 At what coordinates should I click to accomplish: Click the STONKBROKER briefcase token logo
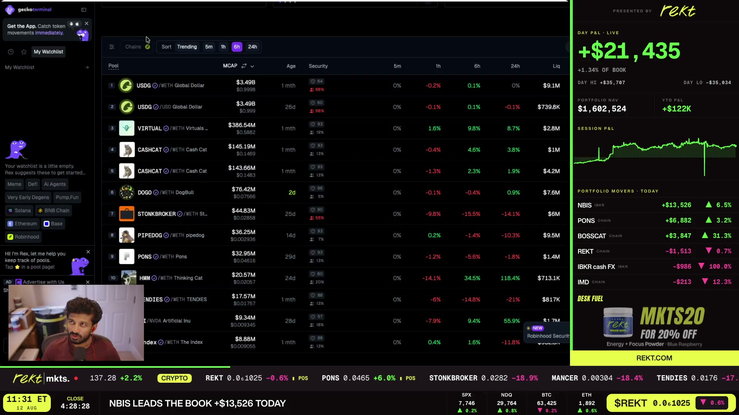point(127,214)
